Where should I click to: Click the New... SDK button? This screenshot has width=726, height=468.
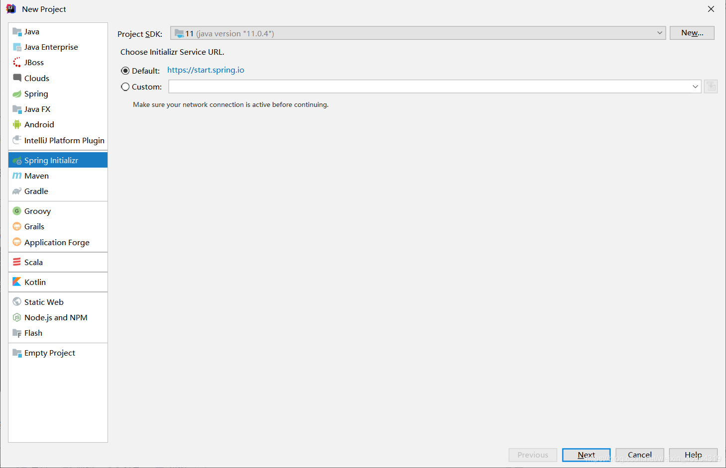[692, 33]
